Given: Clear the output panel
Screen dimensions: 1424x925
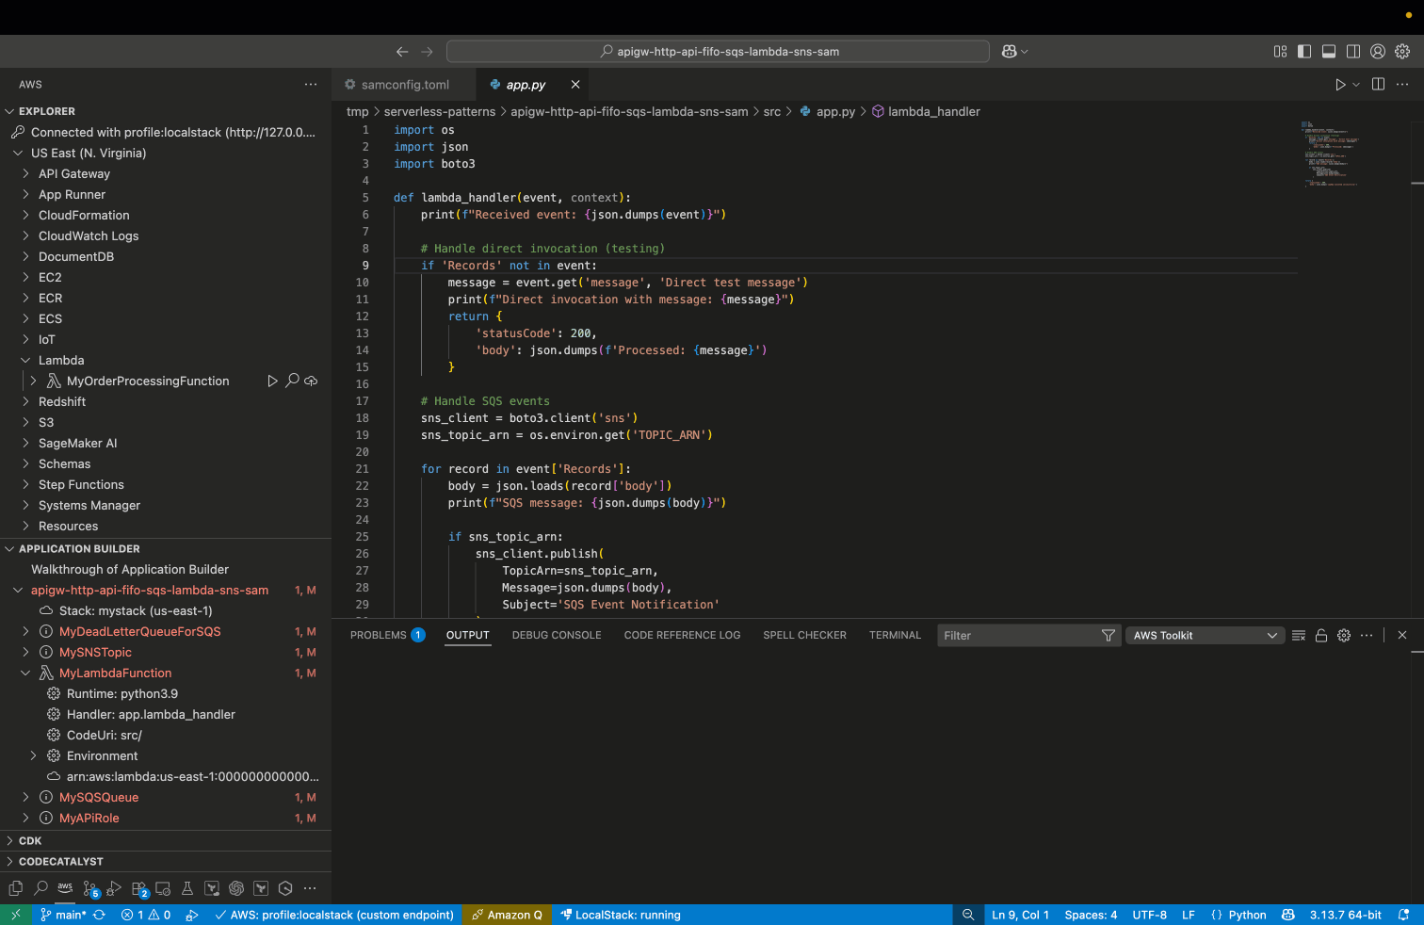Looking at the screenshot, I should [x=1299, y=636].
